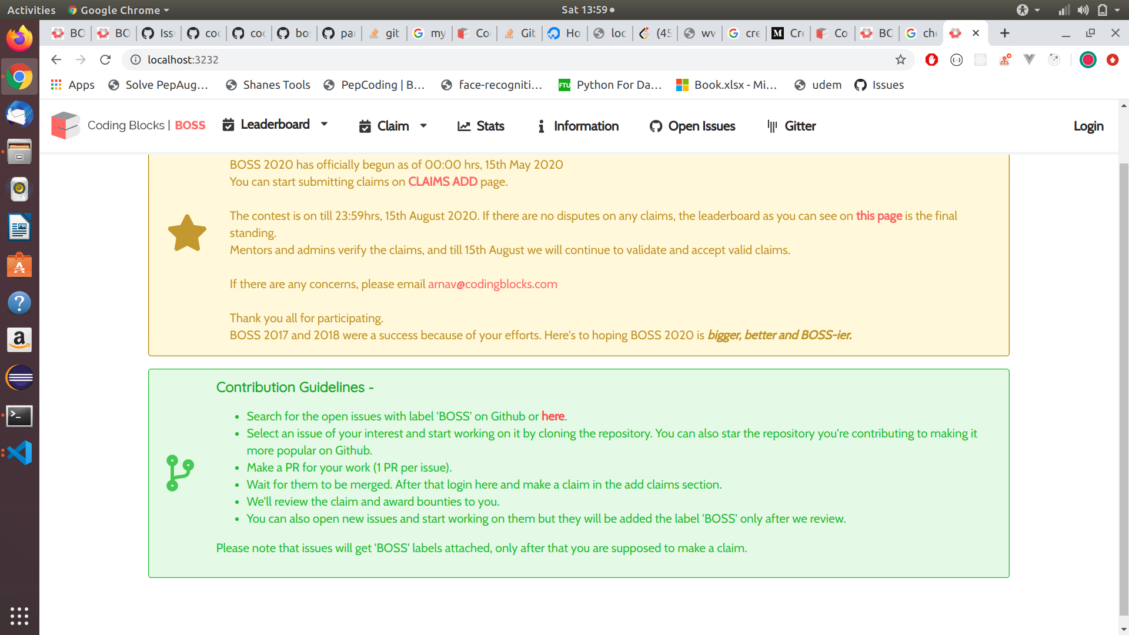Click the Coding Blocks logo

tap(65, 125)
